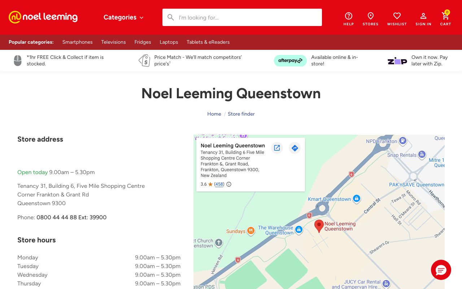Image resolution: width=462 pixels, height=289 pixels.
Task: Click the highway 6 shield near Hansen Rd
Action: click(x=237, y=260)
